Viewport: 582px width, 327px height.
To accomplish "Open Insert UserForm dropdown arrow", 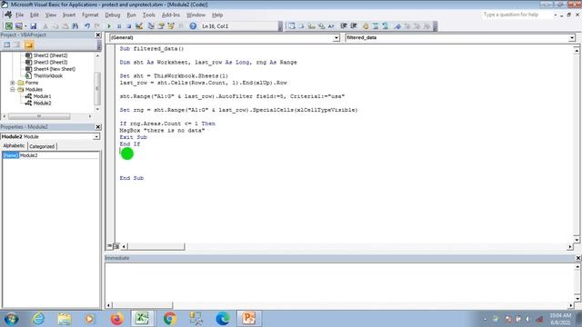I will coord(25,26).
